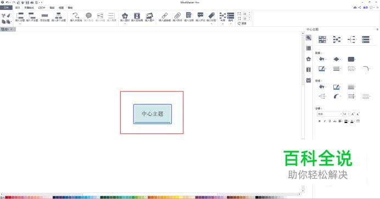Open the Clipart sidebar panel
The image size is (380, 199).
tap(309, 69)
